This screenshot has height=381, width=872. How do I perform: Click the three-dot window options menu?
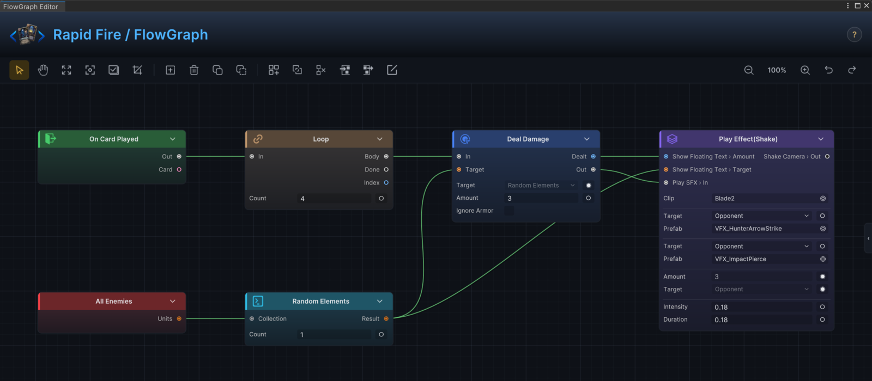point(848,5)
